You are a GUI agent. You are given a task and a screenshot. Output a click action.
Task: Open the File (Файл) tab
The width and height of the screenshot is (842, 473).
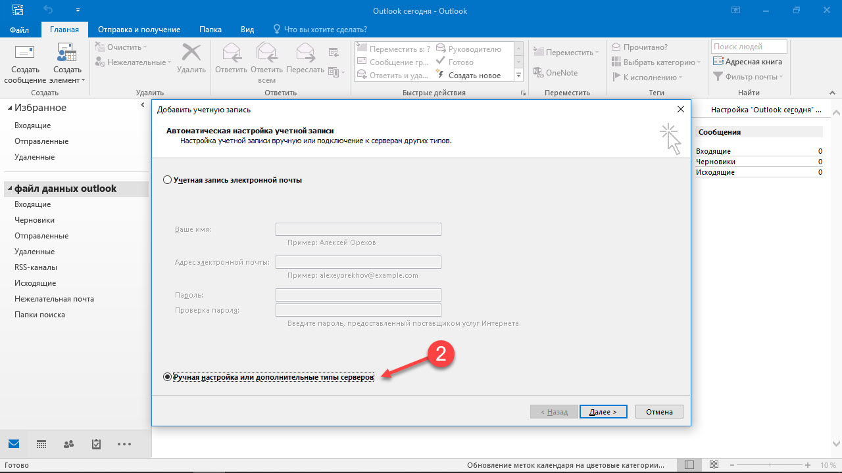click(20, 30)
